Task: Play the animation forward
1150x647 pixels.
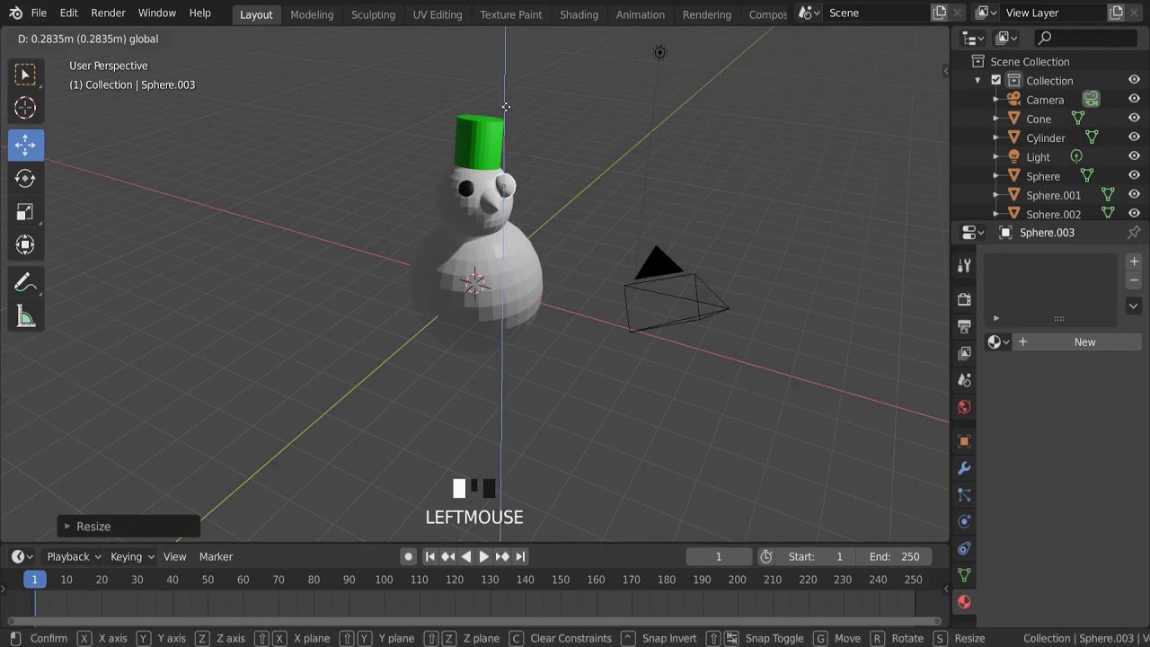Action: coord(483,556)
